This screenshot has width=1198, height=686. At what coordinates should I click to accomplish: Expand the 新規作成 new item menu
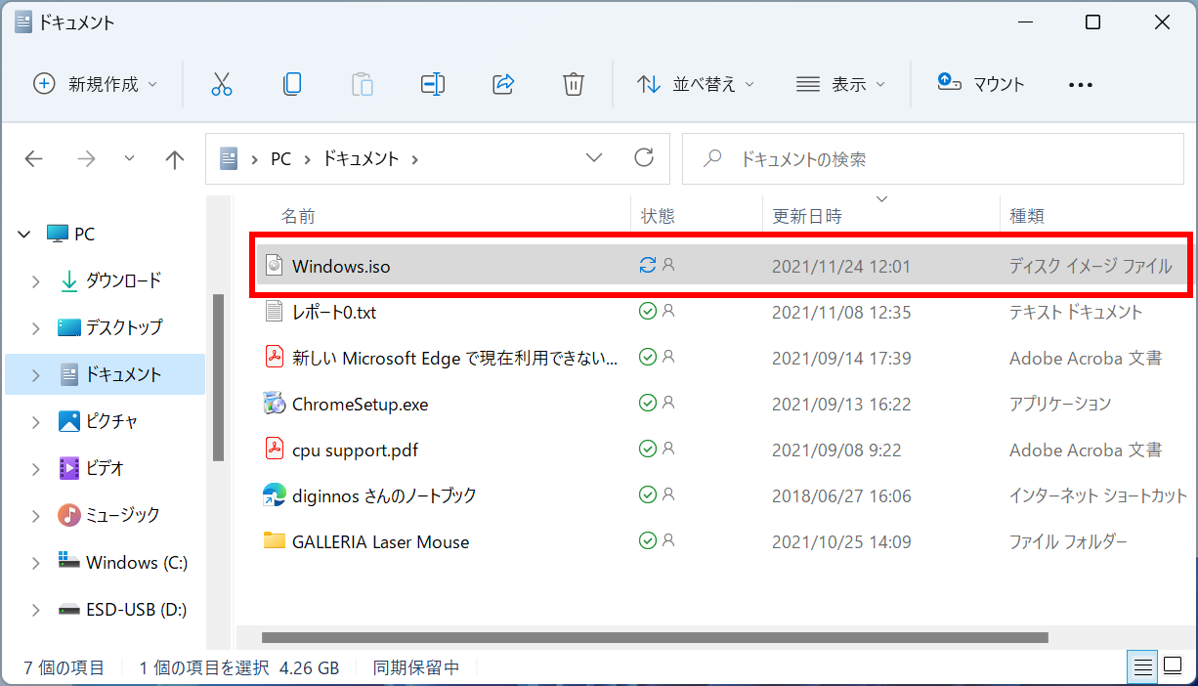[x=96, y=84]
